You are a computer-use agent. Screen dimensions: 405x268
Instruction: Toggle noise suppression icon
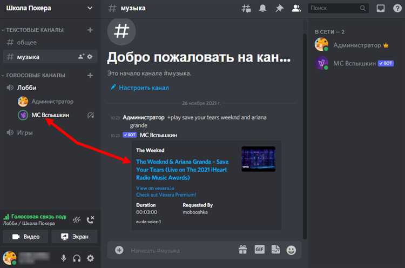point(77,220)
